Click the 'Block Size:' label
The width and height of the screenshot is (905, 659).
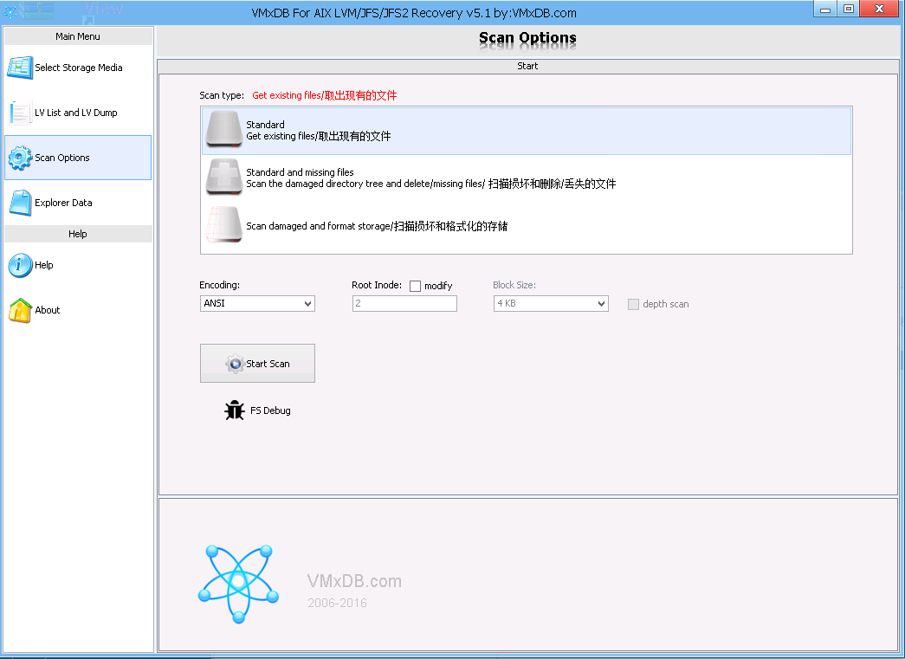pyautogui.click(x=514, y=285)
